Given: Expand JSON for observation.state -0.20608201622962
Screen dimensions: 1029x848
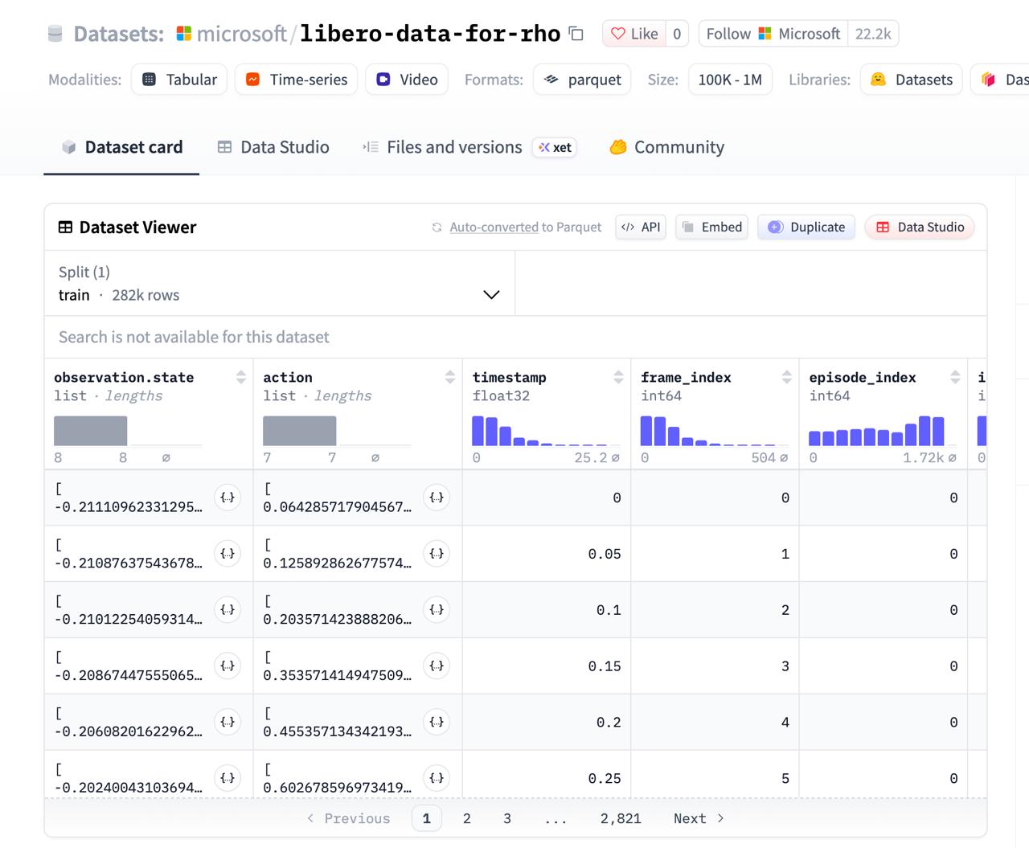Looking at the screenshot, I should coord(228,723).
